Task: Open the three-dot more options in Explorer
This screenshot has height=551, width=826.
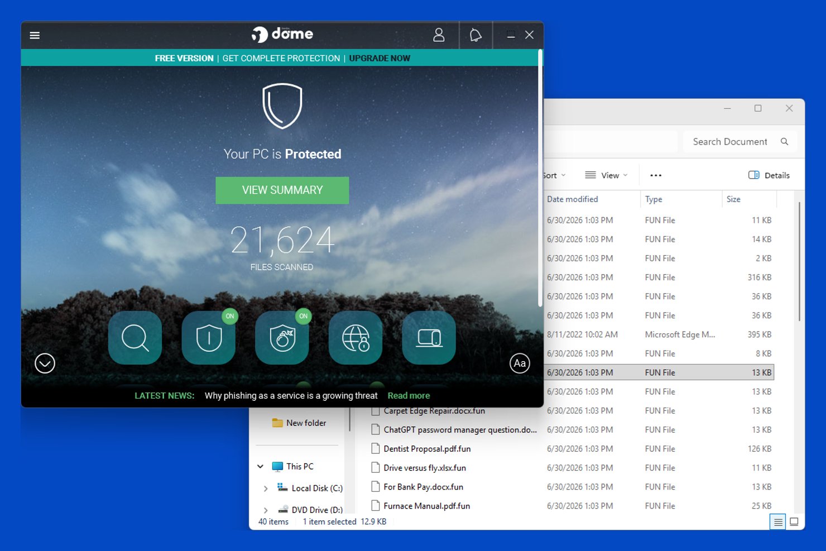Action: [x=656, y=175]
